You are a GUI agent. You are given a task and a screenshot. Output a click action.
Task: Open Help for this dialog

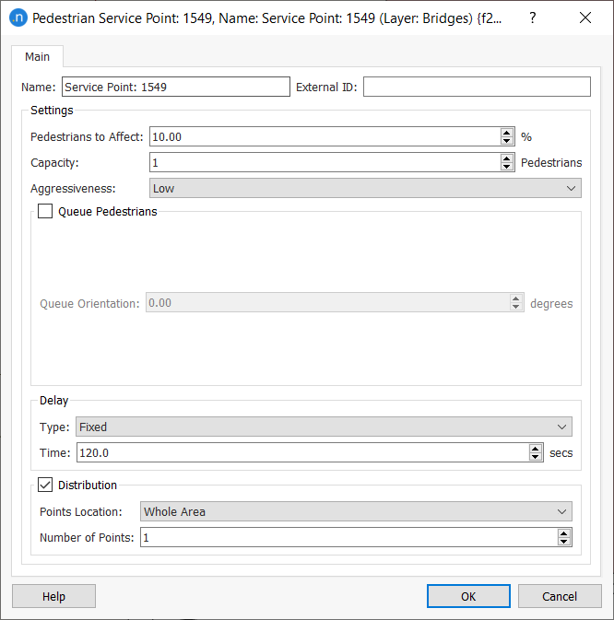pos(54,596)
